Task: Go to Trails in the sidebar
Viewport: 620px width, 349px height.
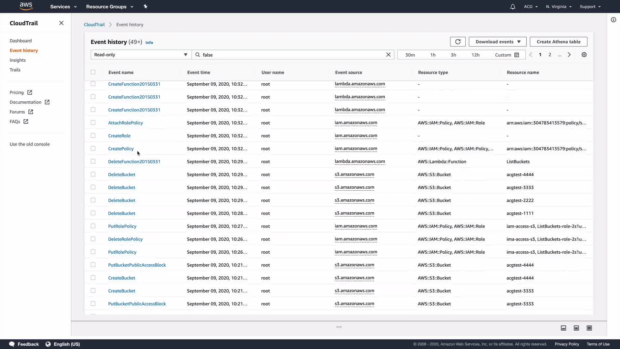Action: click(x=15, y=70)
